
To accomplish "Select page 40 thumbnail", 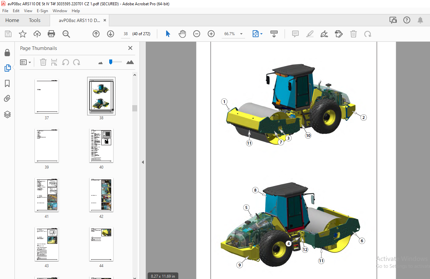I will coord(101,146).
